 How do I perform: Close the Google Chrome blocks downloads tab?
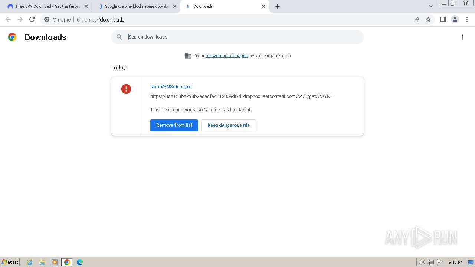175,6
